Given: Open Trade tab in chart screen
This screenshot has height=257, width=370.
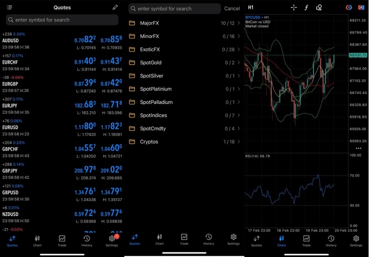Looking at the screenshot, I should (306, 241).
